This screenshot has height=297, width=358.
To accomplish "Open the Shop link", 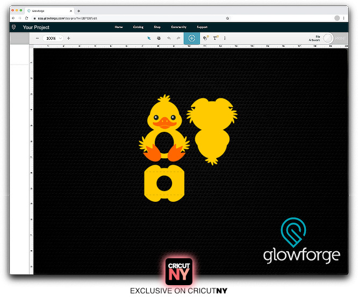I will click(157, 27).
